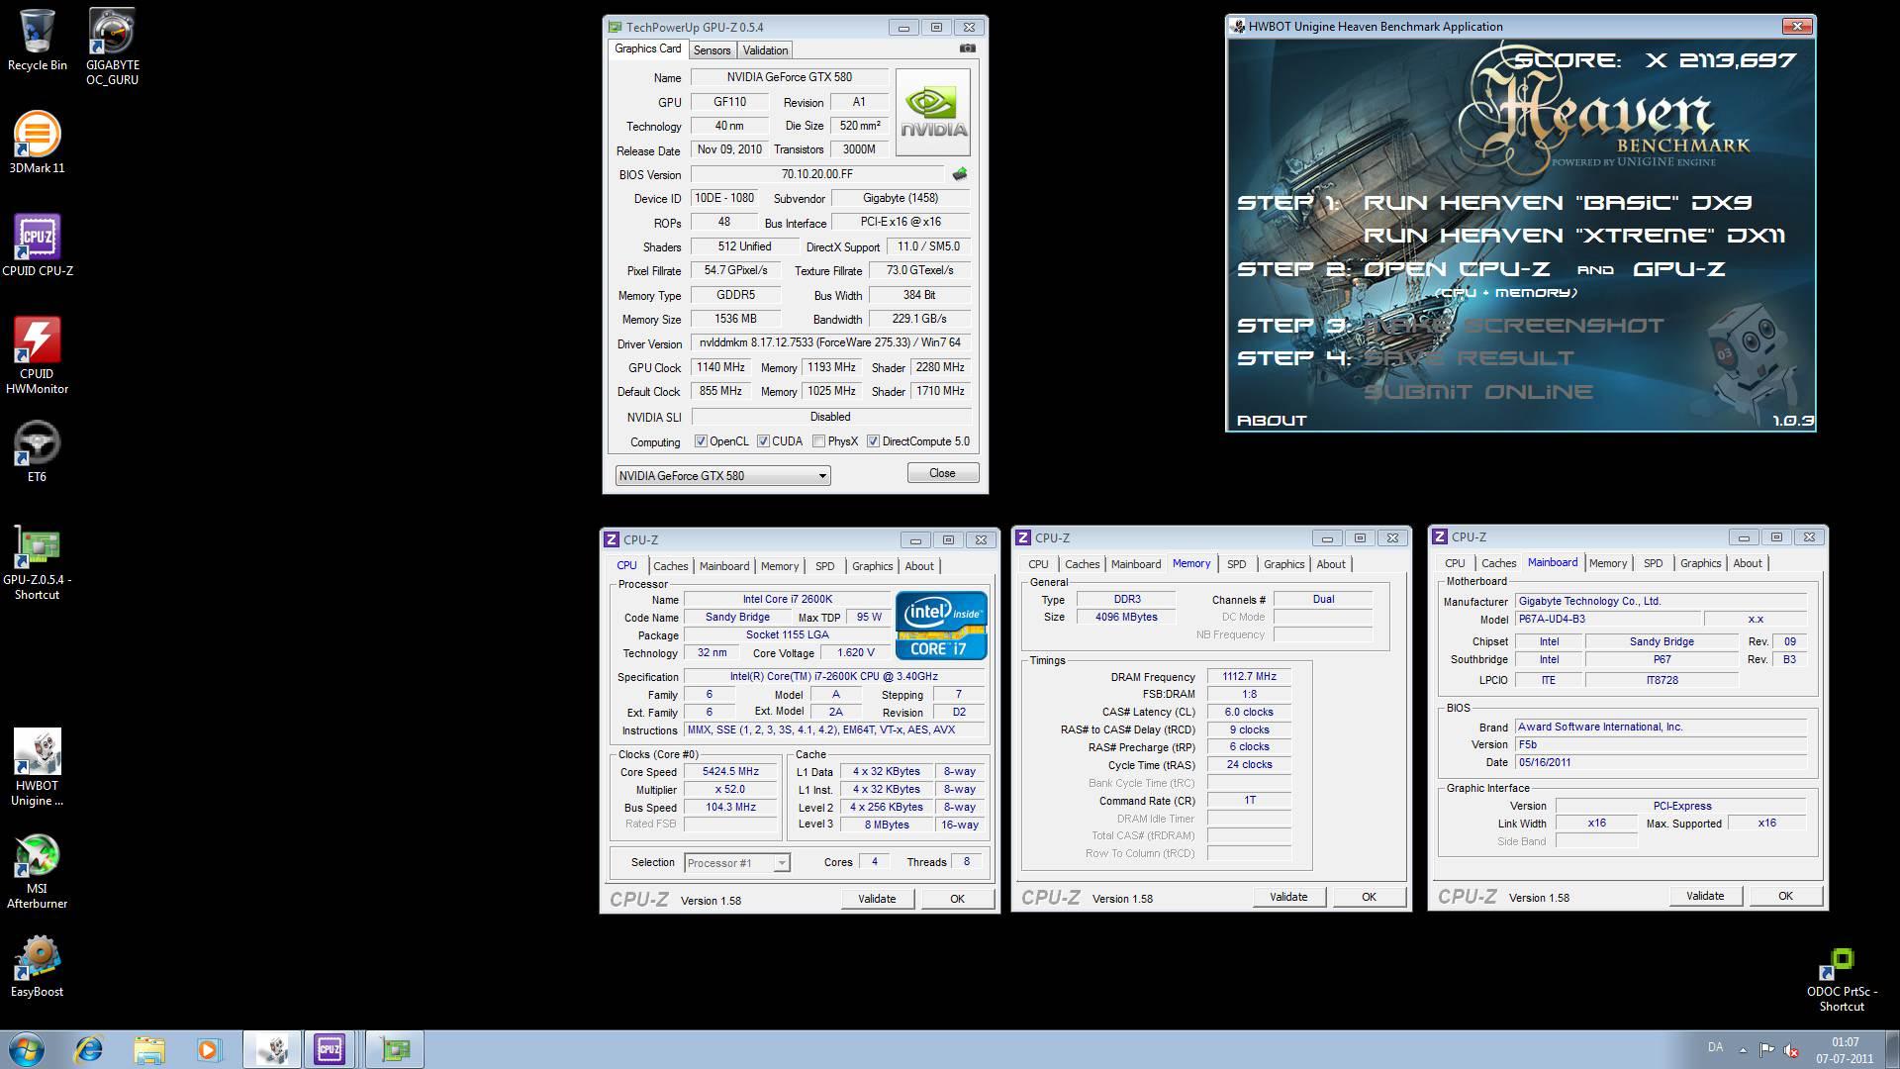
Task: Launch Internet Explorer from taskbar
Action: click(89, 1049)
